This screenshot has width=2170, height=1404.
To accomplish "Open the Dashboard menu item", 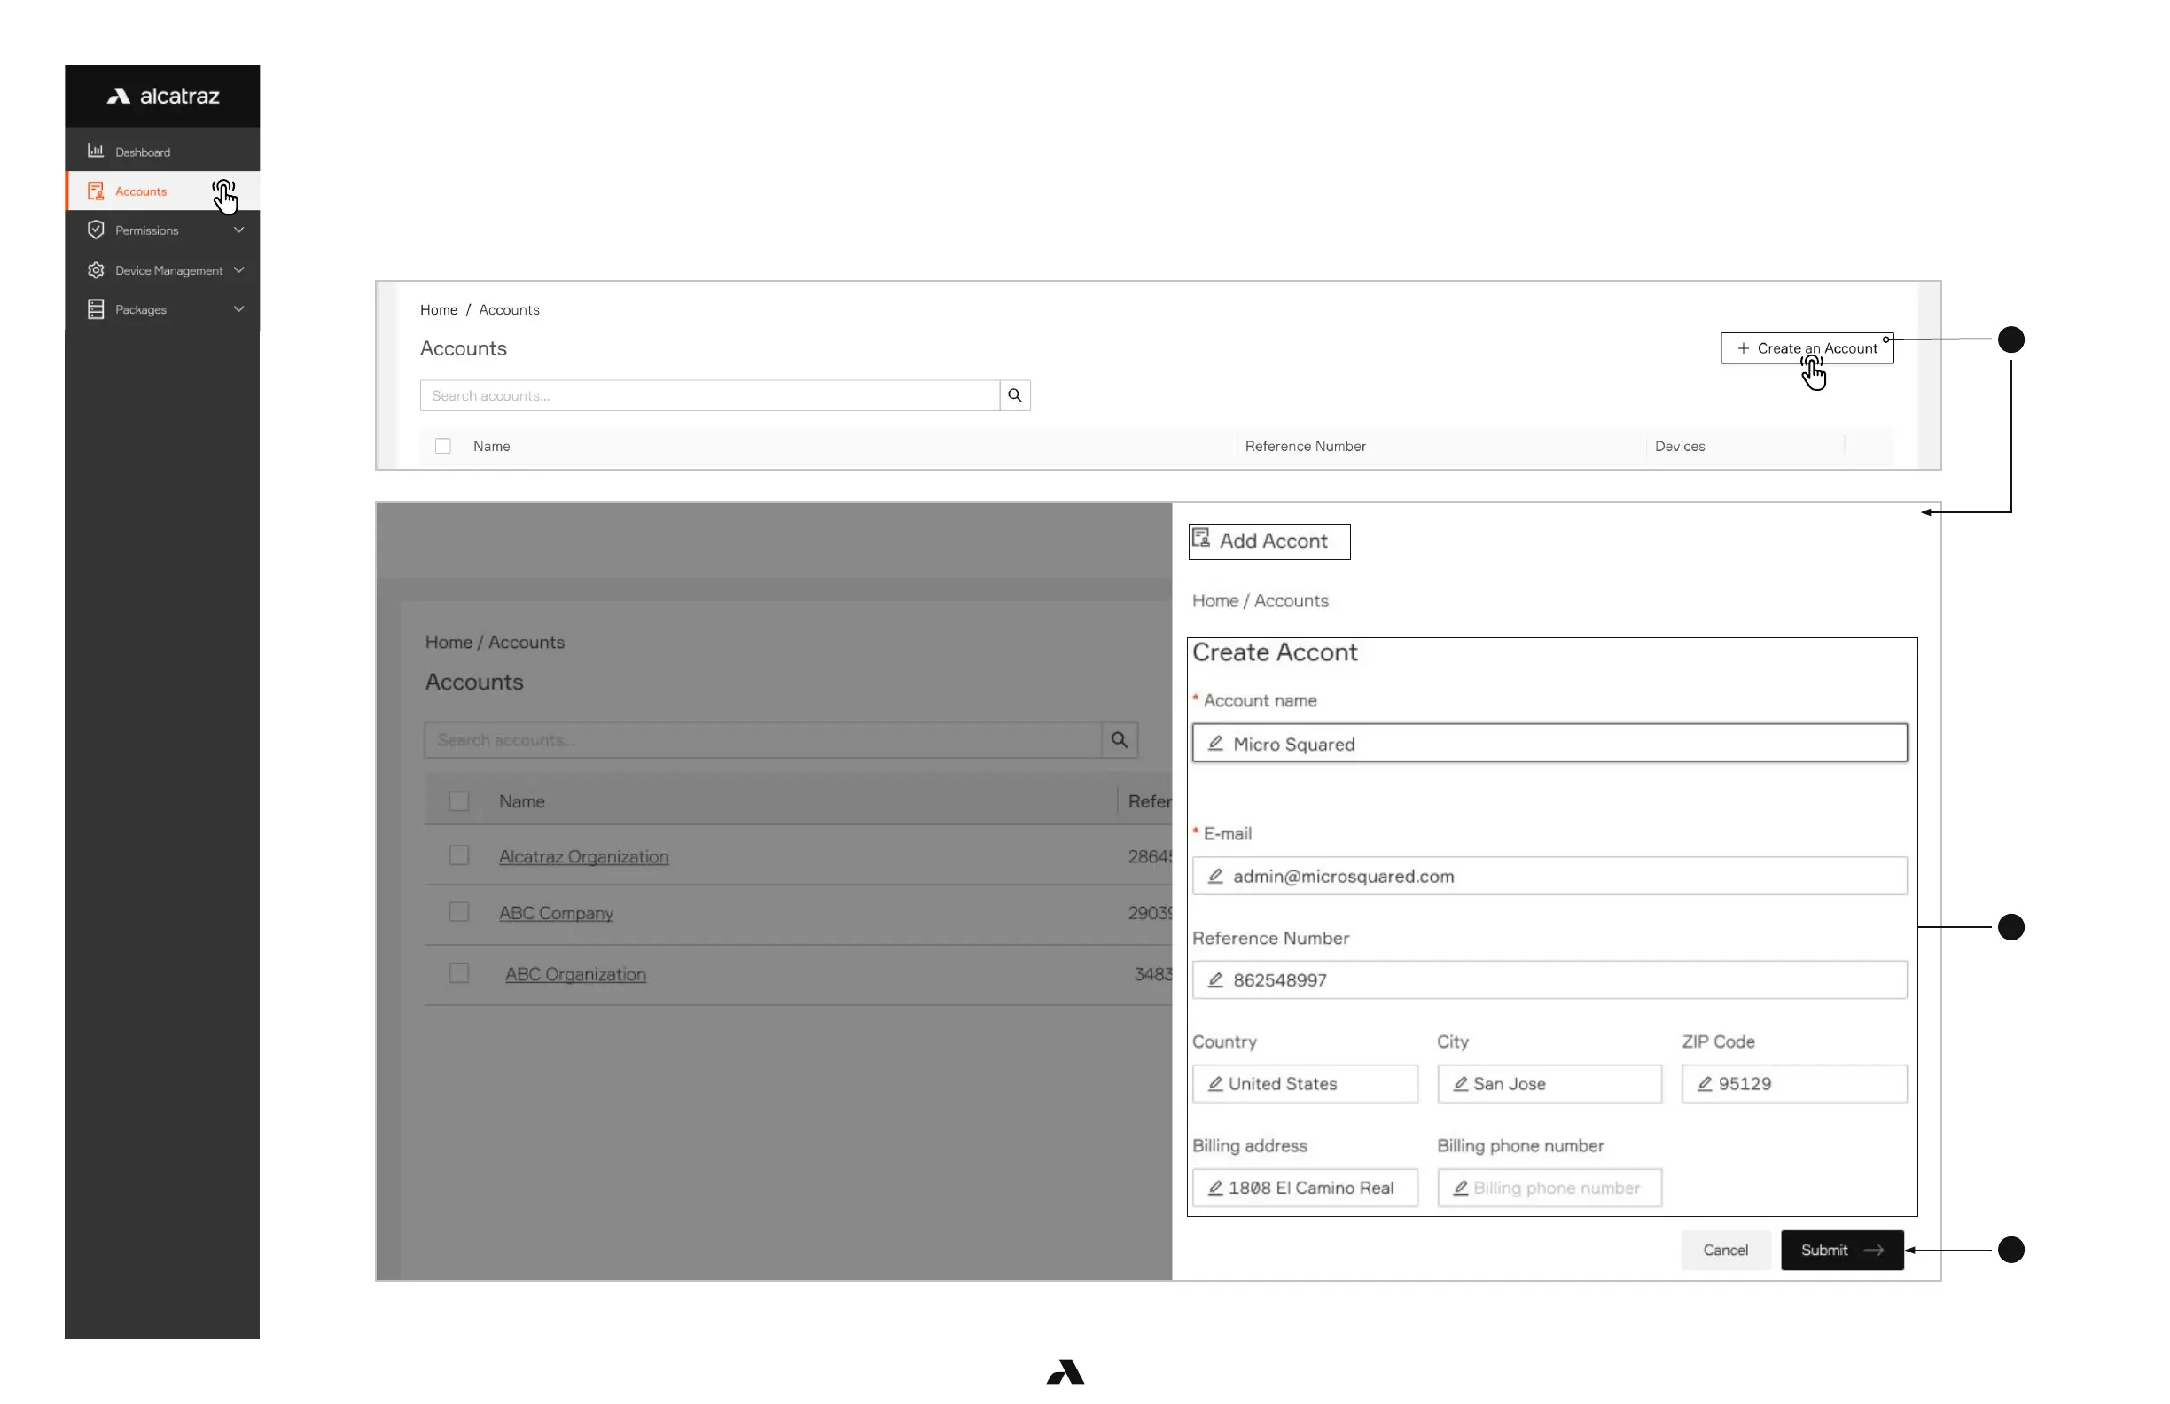I will point(142,152).
